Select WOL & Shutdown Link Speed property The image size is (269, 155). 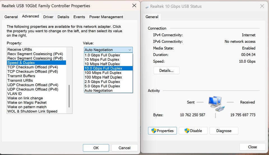tap(36, 111)
